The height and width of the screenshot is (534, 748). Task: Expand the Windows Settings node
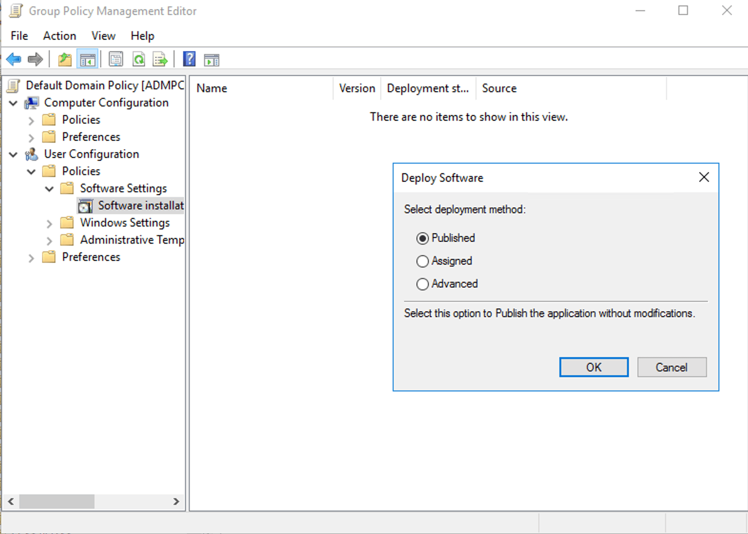coord(50,223)
